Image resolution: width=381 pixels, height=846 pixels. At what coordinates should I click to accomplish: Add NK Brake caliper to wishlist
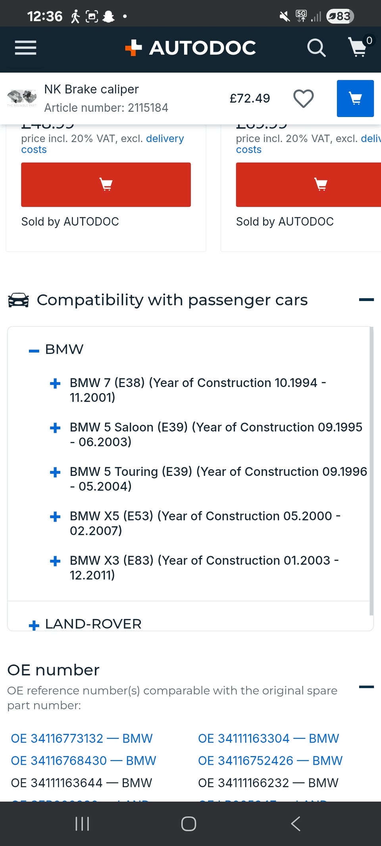(303, 98)
